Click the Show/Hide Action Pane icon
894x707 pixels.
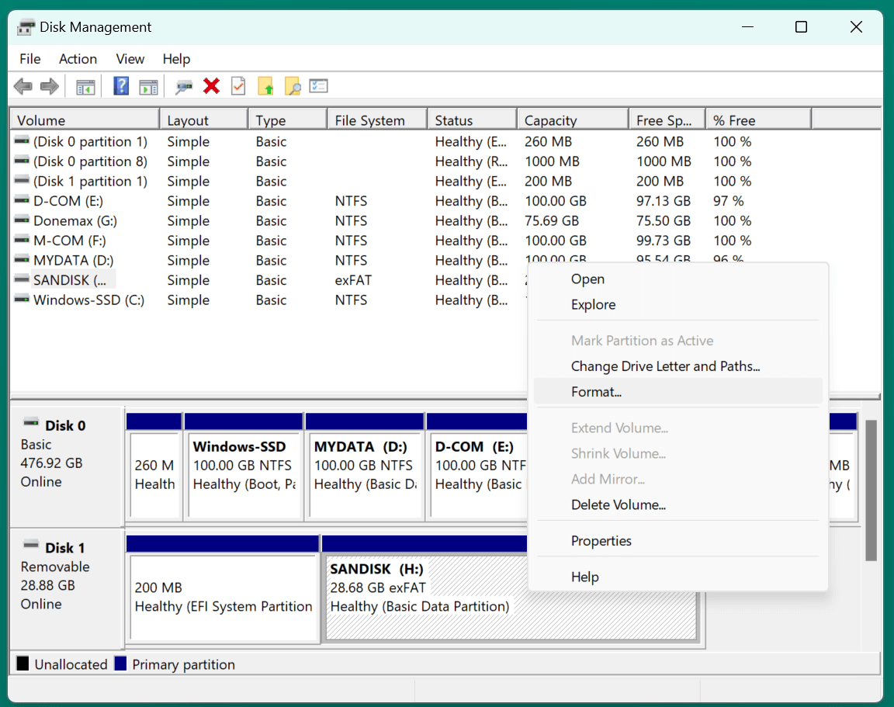[x=148, y=86]
